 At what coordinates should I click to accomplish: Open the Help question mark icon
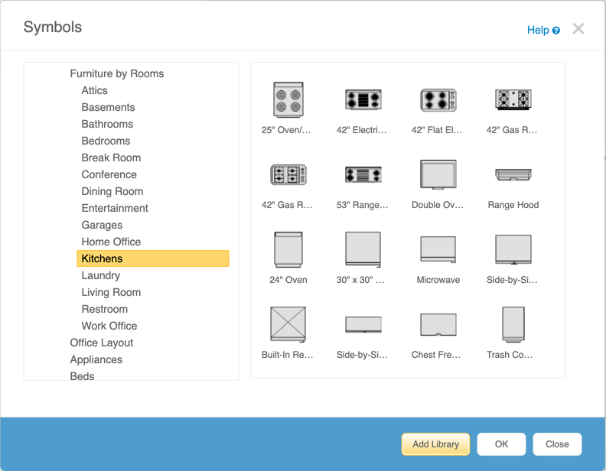(555, 31)
